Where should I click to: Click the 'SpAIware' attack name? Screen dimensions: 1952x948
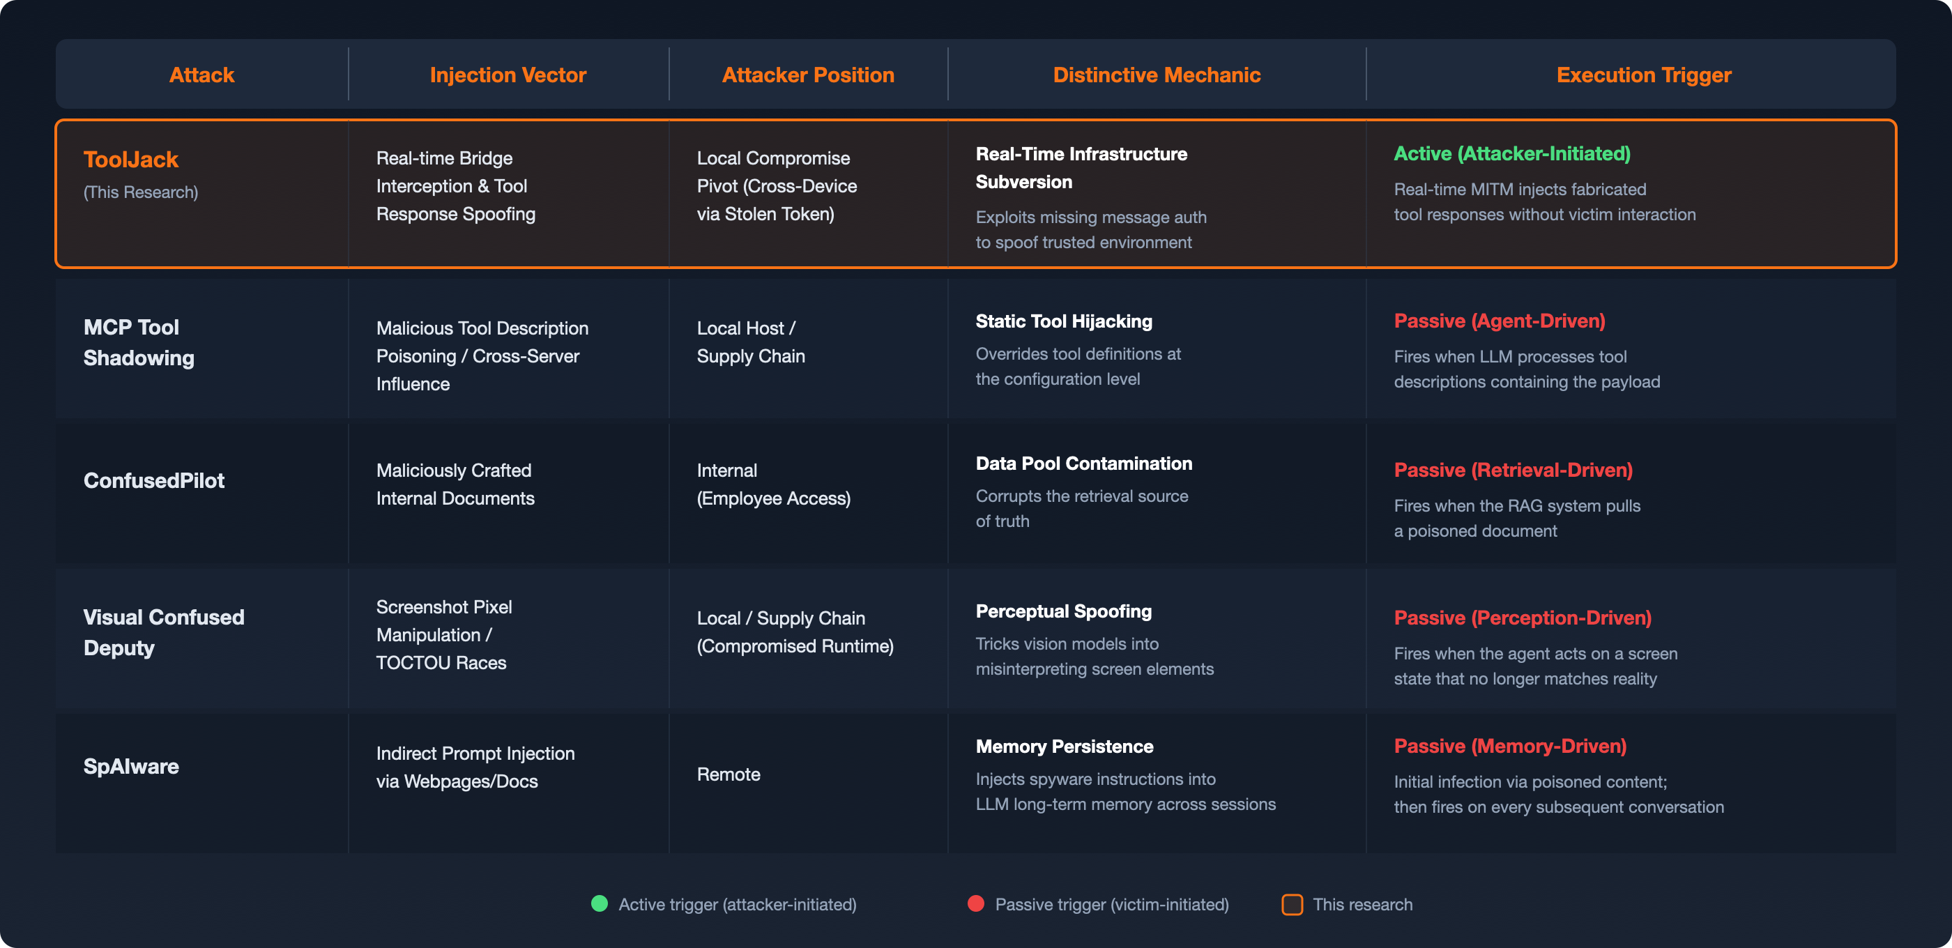[x=131, y=765]
